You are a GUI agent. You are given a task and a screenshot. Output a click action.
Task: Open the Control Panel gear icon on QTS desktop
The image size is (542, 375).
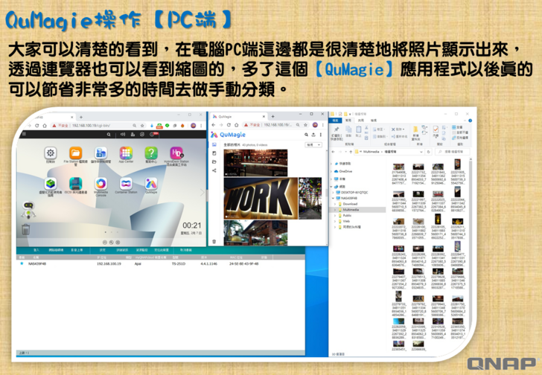click(x=51, y=153)
